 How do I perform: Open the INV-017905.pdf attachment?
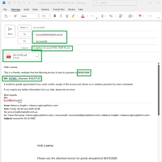pos(22,56)
